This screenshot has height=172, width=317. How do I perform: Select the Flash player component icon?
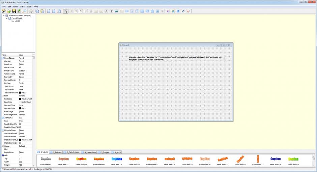183,11
